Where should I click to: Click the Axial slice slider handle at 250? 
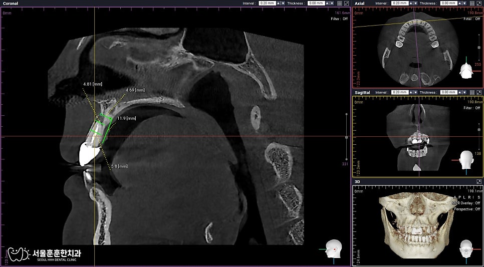(x=479, y=48)
